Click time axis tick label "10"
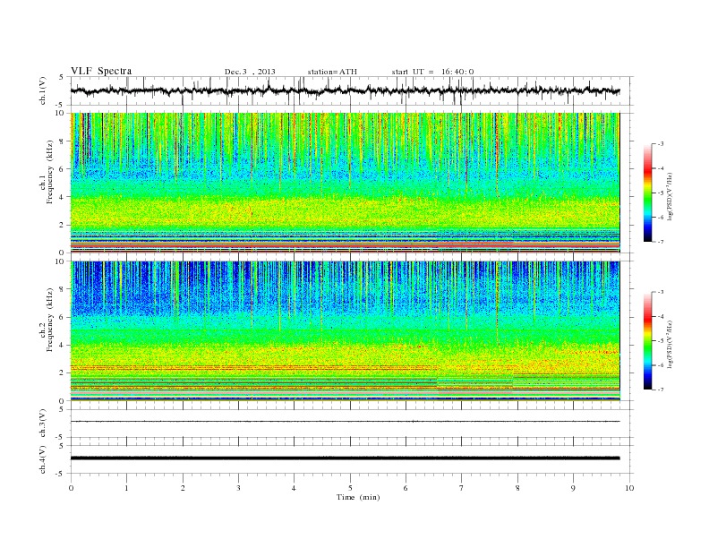The height and width of the screenshot is (548, 709). [629, 488]
